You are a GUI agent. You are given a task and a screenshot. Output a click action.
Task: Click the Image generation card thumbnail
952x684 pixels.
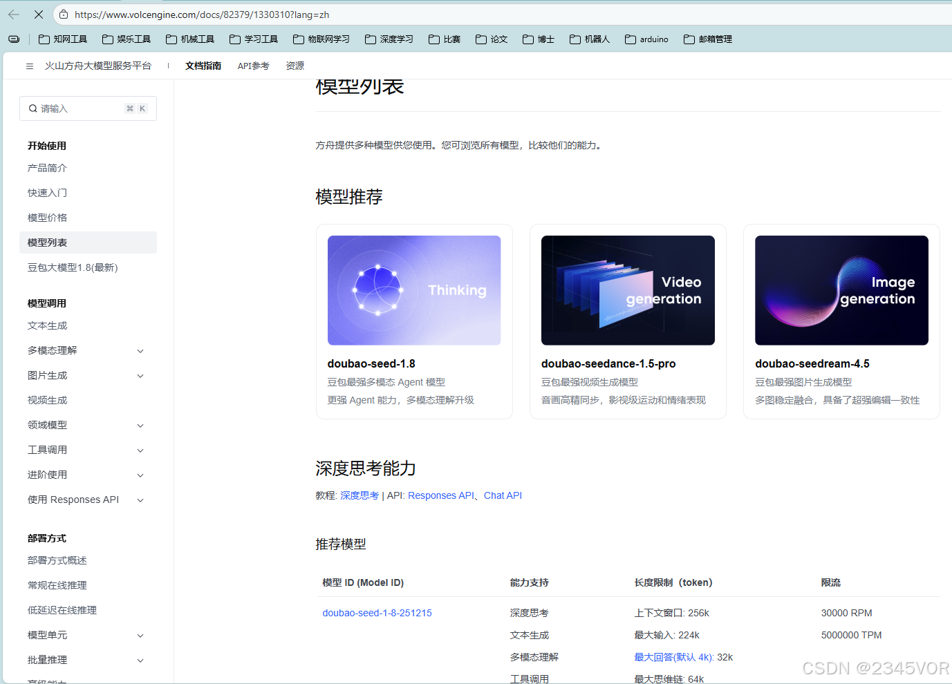tap(841, 290)
